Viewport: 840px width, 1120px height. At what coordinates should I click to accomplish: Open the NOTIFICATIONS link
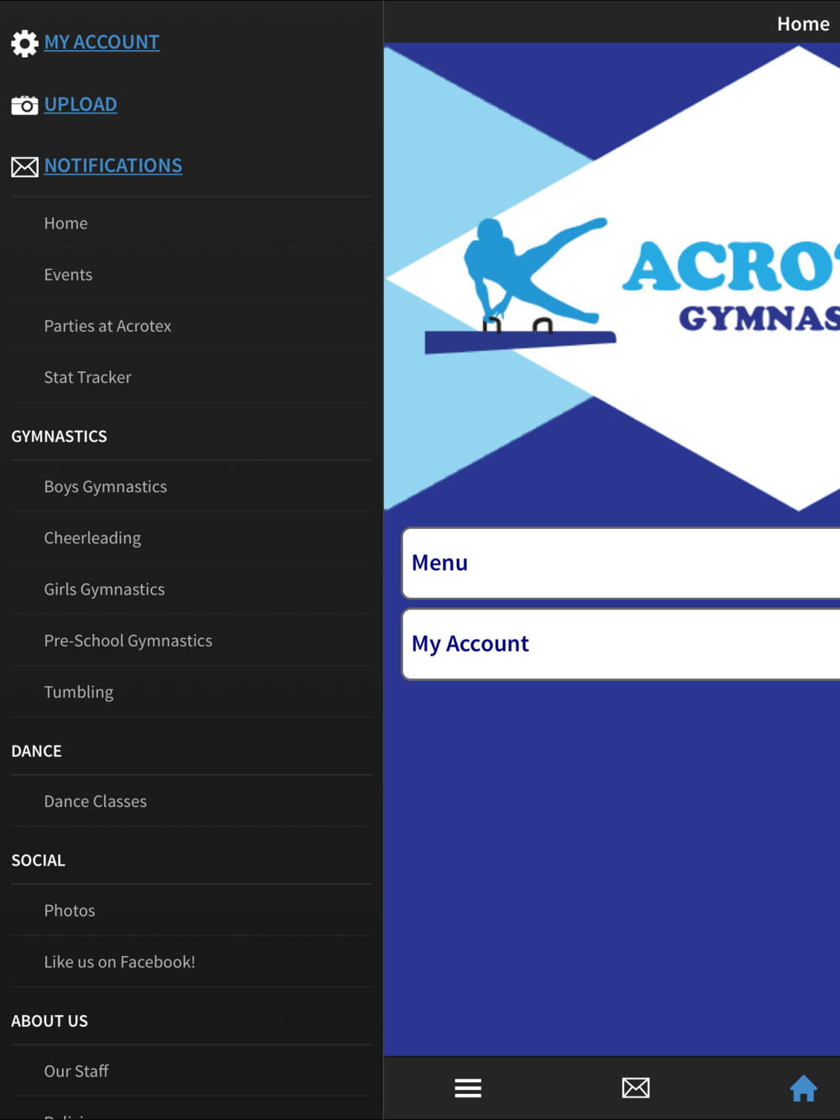click(x=113, y=165)
